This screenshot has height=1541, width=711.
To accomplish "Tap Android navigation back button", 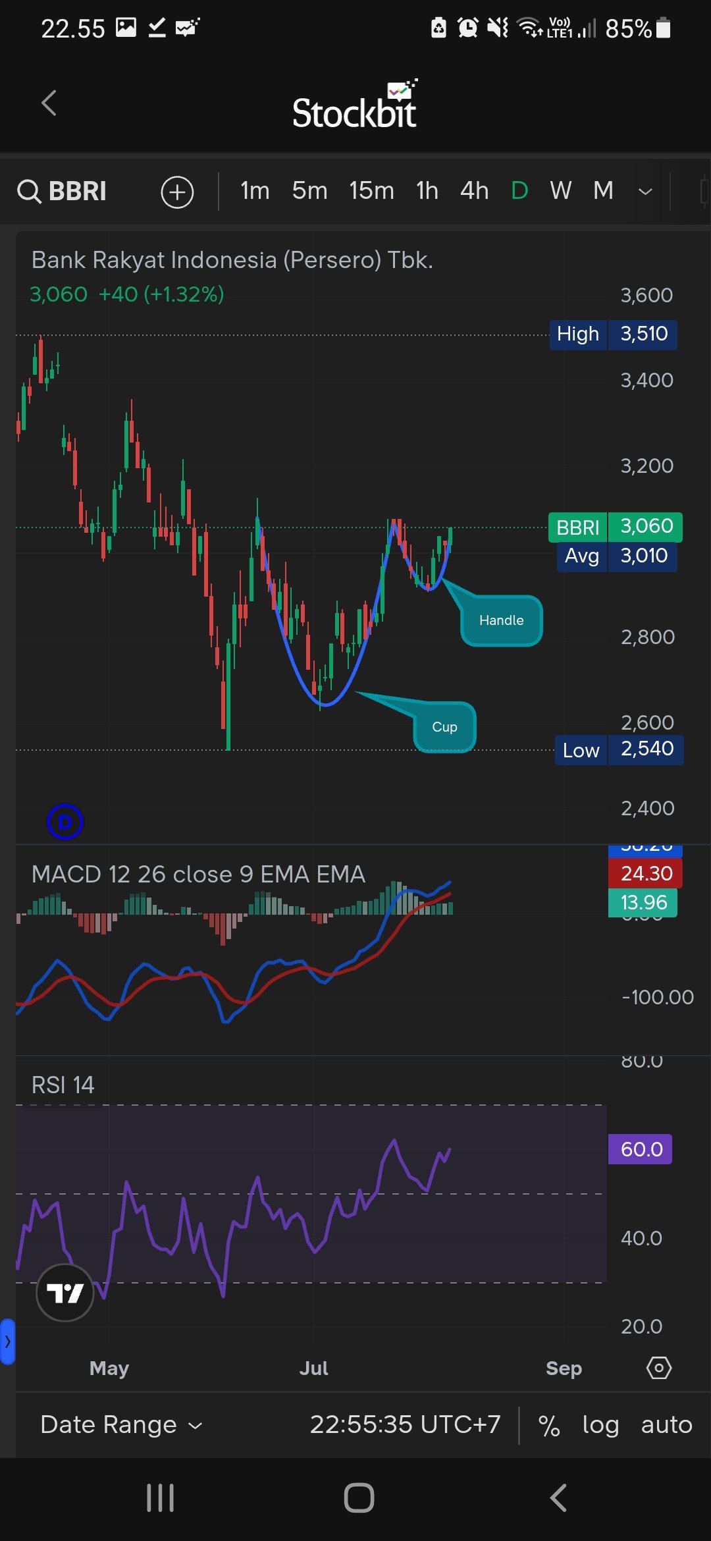I will click(558, 1498).
